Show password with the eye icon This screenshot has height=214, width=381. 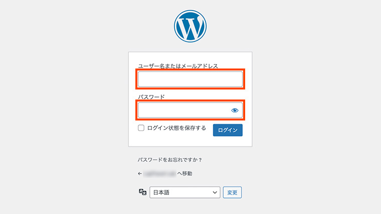pyautogui.click(x=235, y=110)
